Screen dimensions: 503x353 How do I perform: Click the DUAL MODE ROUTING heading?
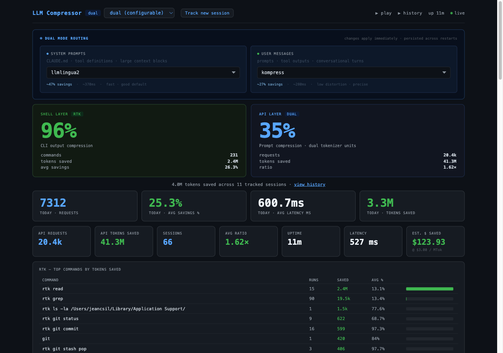point(66,38)
